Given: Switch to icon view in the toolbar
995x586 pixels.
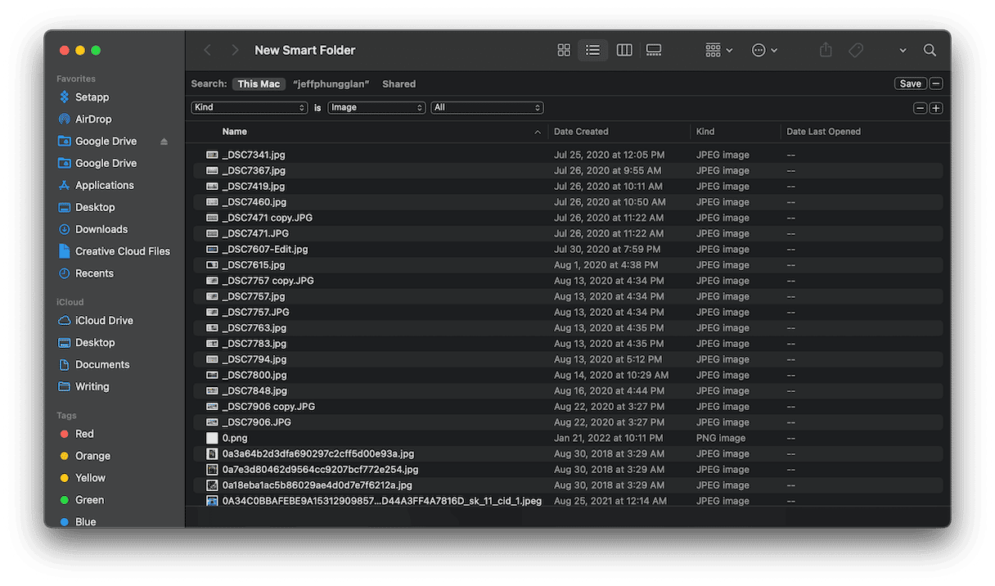Looking at the screenshot, I should pos(563,50).
